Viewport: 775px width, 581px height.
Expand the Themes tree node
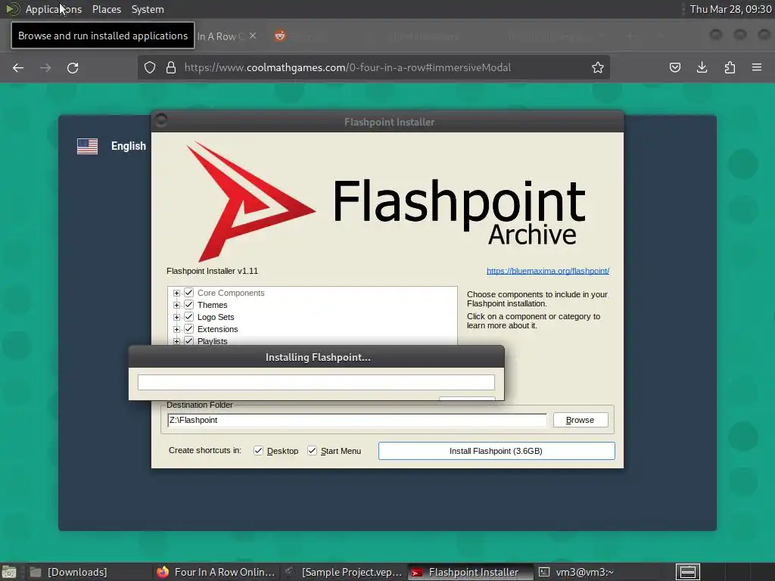tap(176, 306)
